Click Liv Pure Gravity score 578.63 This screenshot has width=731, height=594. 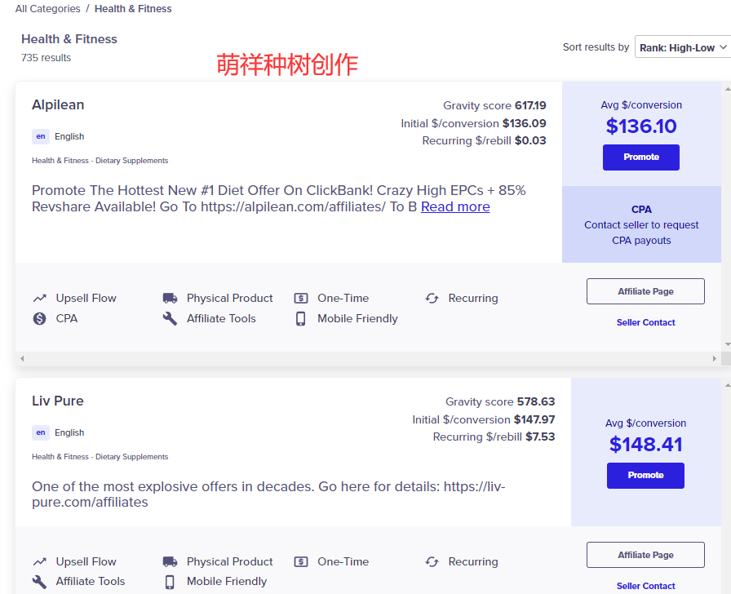(x=500, y=401)
